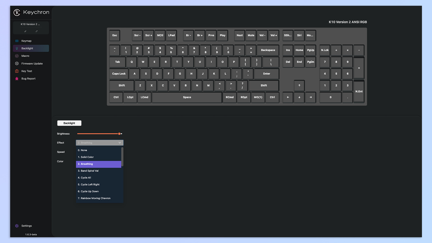The image size is (432, 243).
Task: Click the left link icon under K10 device name
Action: (25, 31)
